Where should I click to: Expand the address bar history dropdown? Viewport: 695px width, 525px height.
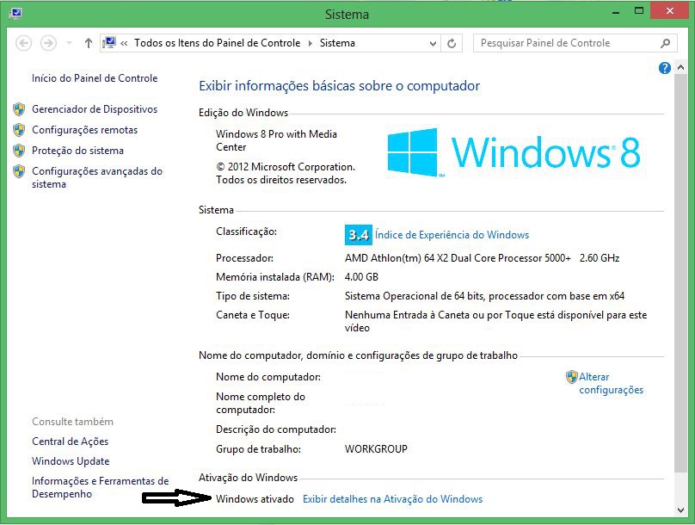coord(434,43)
